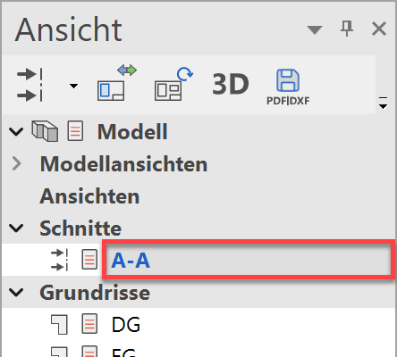The image size is (397, 357).
Task: Collapse the Grundrisse group
Action: (x=16, y=293)
